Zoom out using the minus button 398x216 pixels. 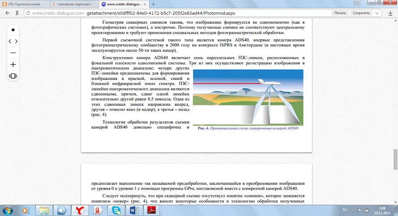(13, 53)
